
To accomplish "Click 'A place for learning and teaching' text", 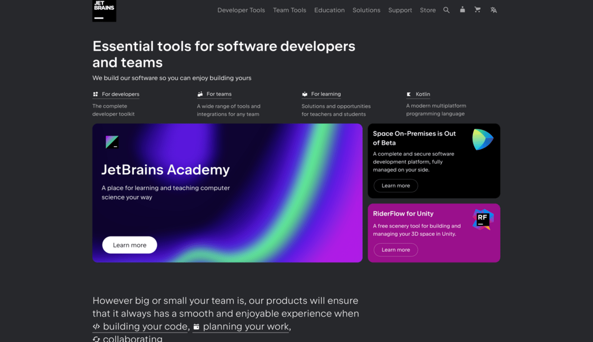I will click(166, 192).
